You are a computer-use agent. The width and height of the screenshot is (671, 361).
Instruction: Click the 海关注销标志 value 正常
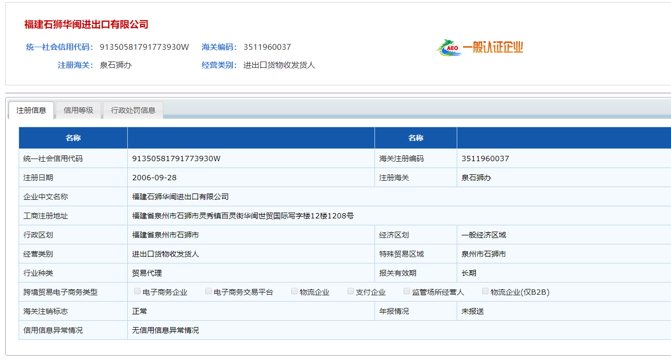[140, 311]
